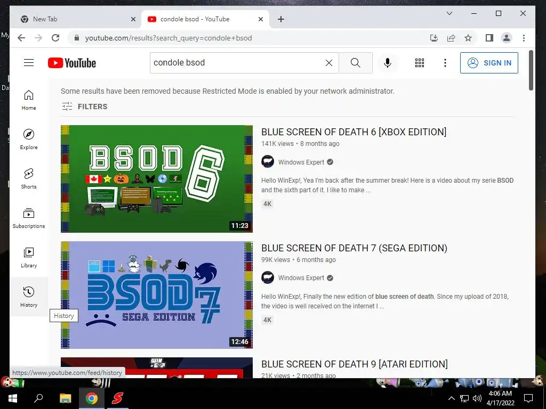This screenshot has height=409, width=546.
Task: Bookmark this page with the star icon
Action: (468, 38)
